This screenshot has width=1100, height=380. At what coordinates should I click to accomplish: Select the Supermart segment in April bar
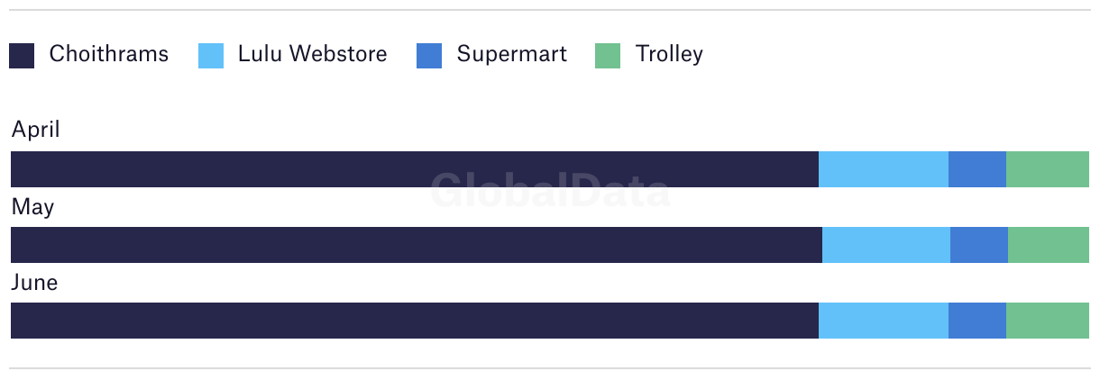[x=977, y=169]
